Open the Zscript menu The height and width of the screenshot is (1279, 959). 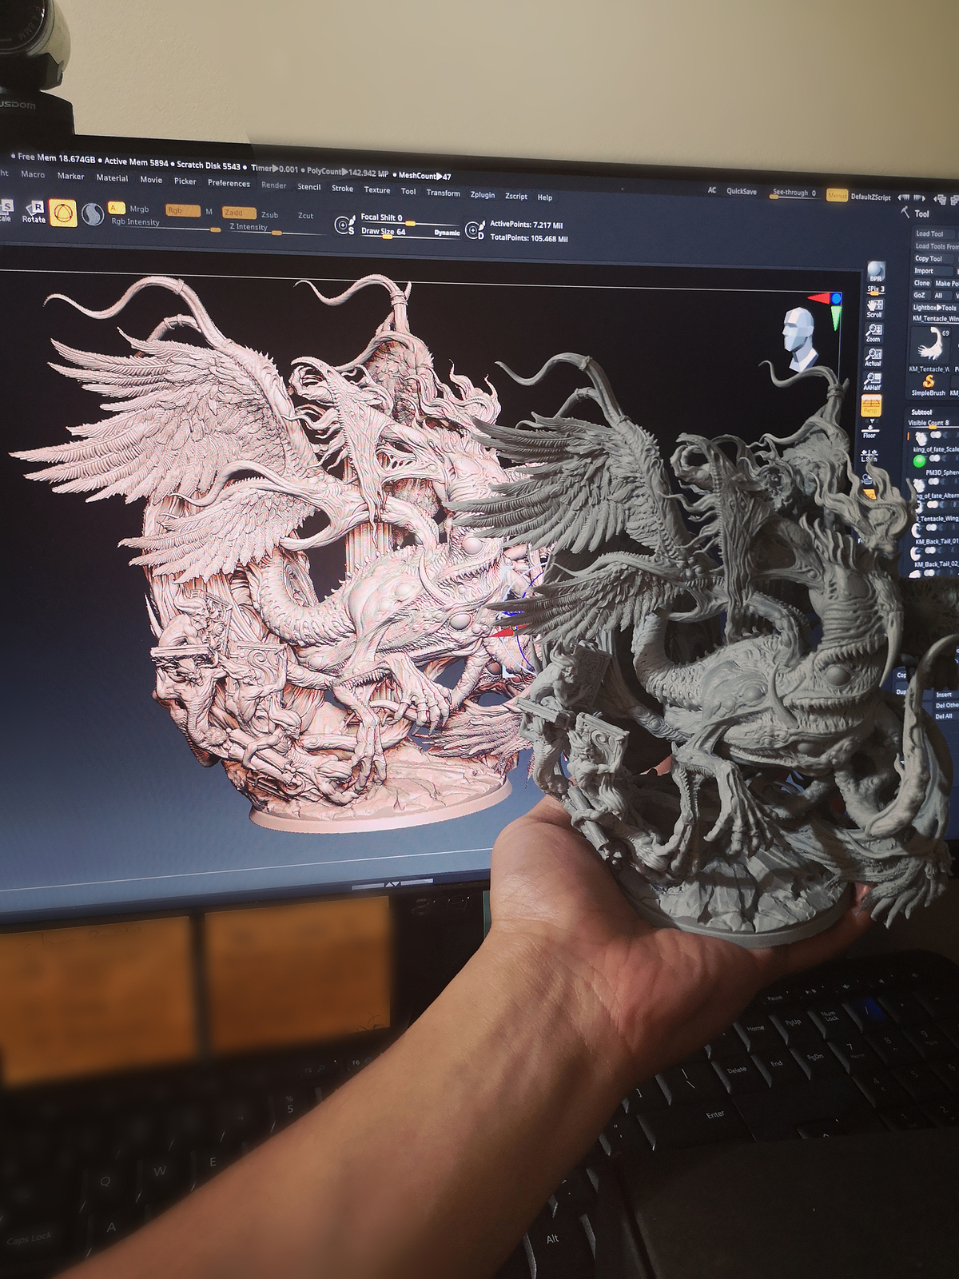pyautogui.click(x=516, y=196)
